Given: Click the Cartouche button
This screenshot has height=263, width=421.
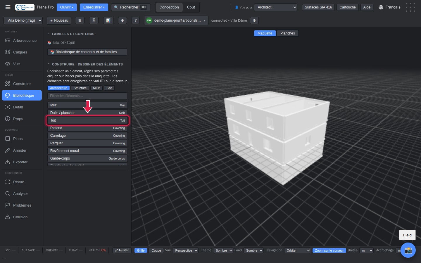Looking at the screenshot, I should click(348, 7).
